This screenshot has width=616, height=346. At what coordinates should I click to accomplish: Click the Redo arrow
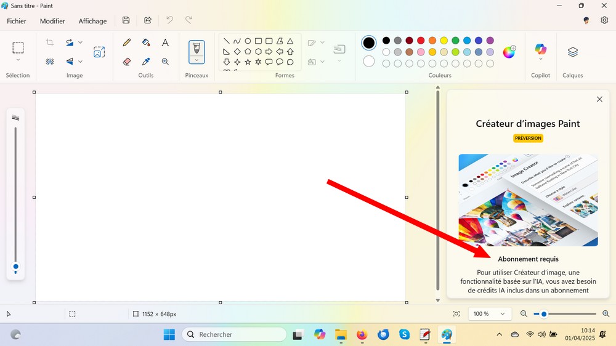tap(188, 20)
